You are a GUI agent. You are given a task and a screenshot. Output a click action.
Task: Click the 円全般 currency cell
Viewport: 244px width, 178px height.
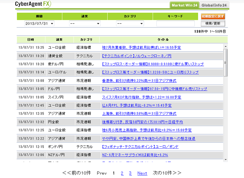53,122
